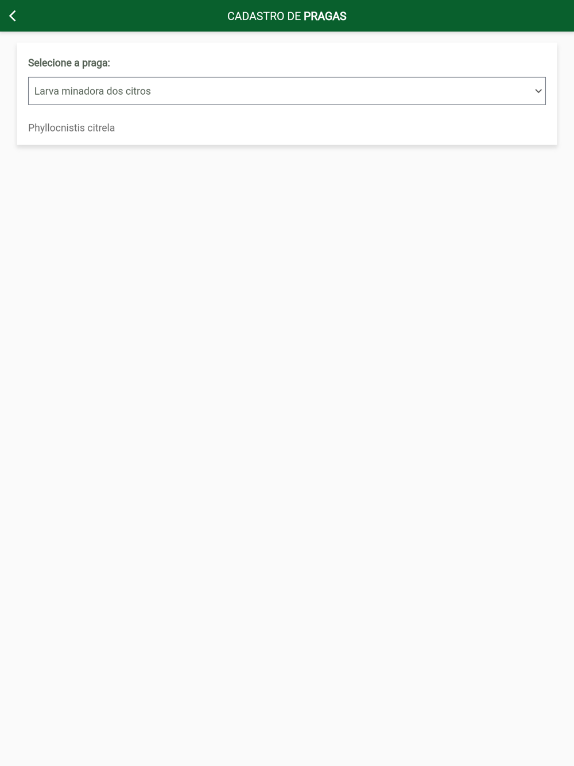Click the 'CADASTRO DE PRAGAS' title
Viewport: 574px width, 766px height.
[287, 16]
